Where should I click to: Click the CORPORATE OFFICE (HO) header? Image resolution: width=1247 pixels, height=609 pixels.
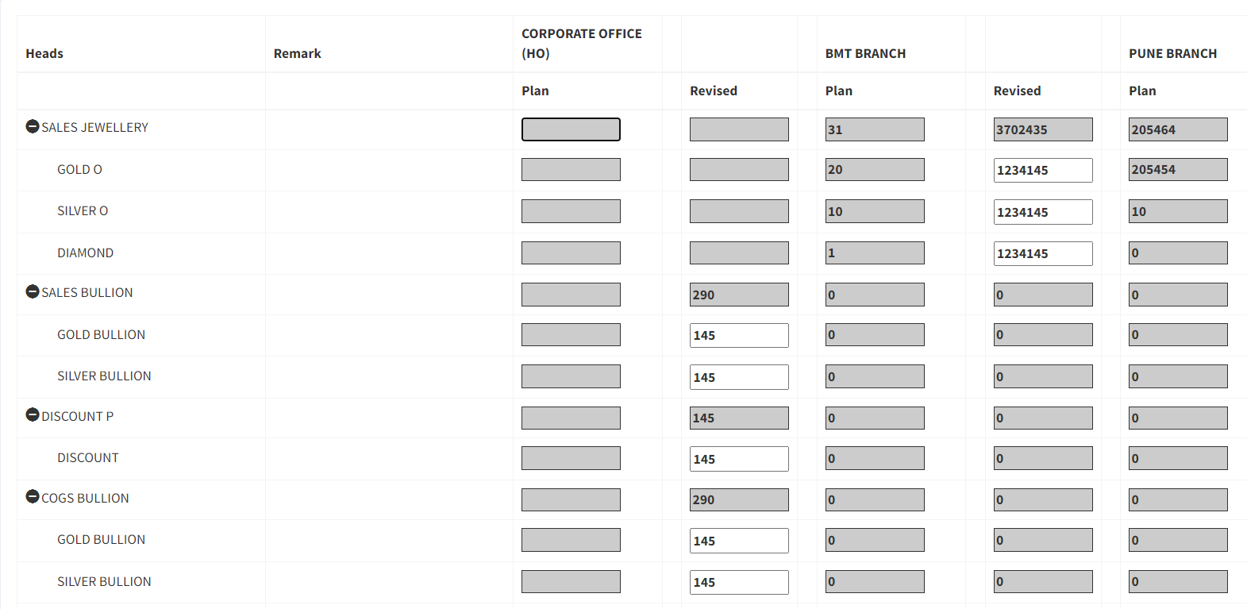pyautogui.click(x=582, y=44)
